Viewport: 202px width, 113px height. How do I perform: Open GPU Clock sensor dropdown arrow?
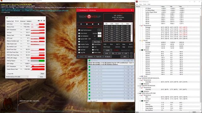[x=21, y=24]
